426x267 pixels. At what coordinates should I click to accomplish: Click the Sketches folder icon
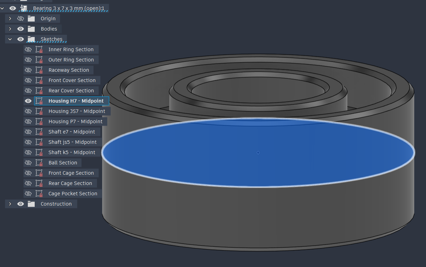tap(31, 39)
